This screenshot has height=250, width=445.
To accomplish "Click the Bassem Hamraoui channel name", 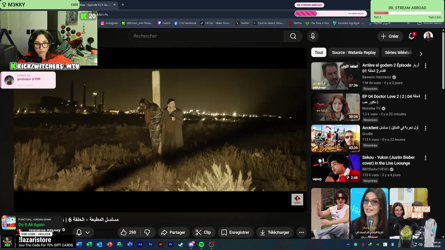I will [377, 77].
